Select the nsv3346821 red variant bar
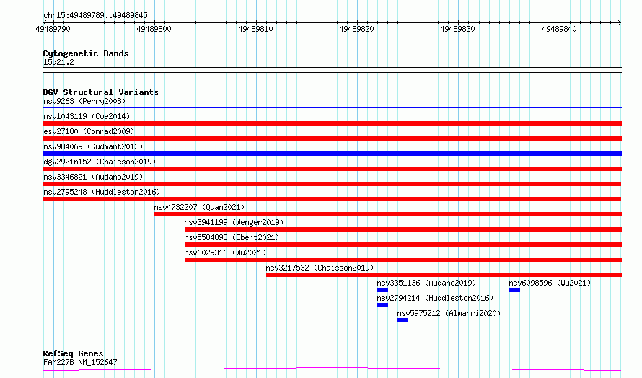The image size is (642, 378). pos(332,184)
